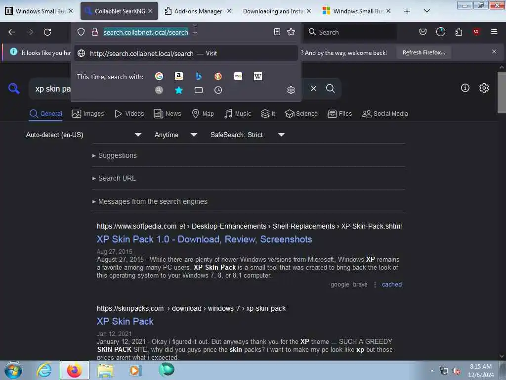Open SearXNG preferences gear icon
Screen dimensions: 506x380
[x=484, y=88]
